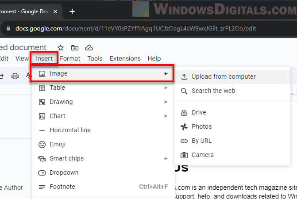Expand the Image submenu arrow
Screen dimensions: 297x199
(x=166, y=73)
